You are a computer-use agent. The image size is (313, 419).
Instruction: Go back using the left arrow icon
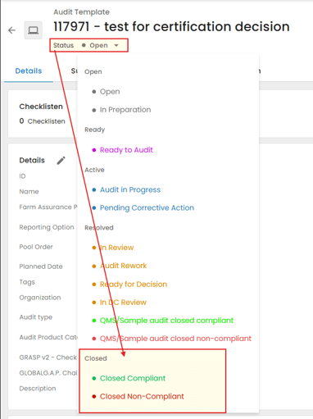11,30
